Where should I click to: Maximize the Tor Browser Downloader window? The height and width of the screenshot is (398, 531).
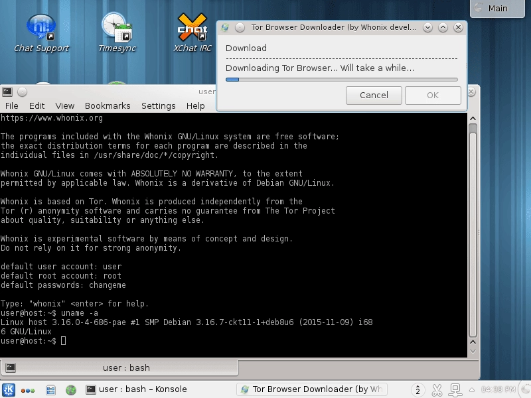coord(443,27)
